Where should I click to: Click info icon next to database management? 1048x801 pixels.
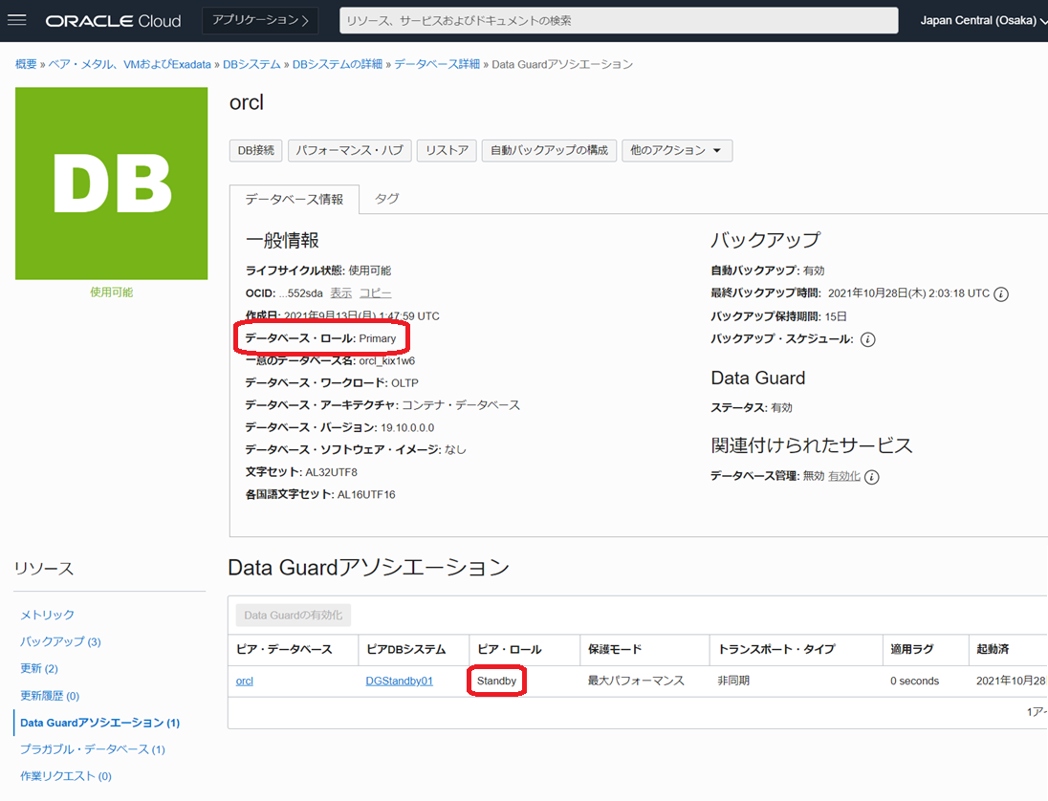(871, 476)
